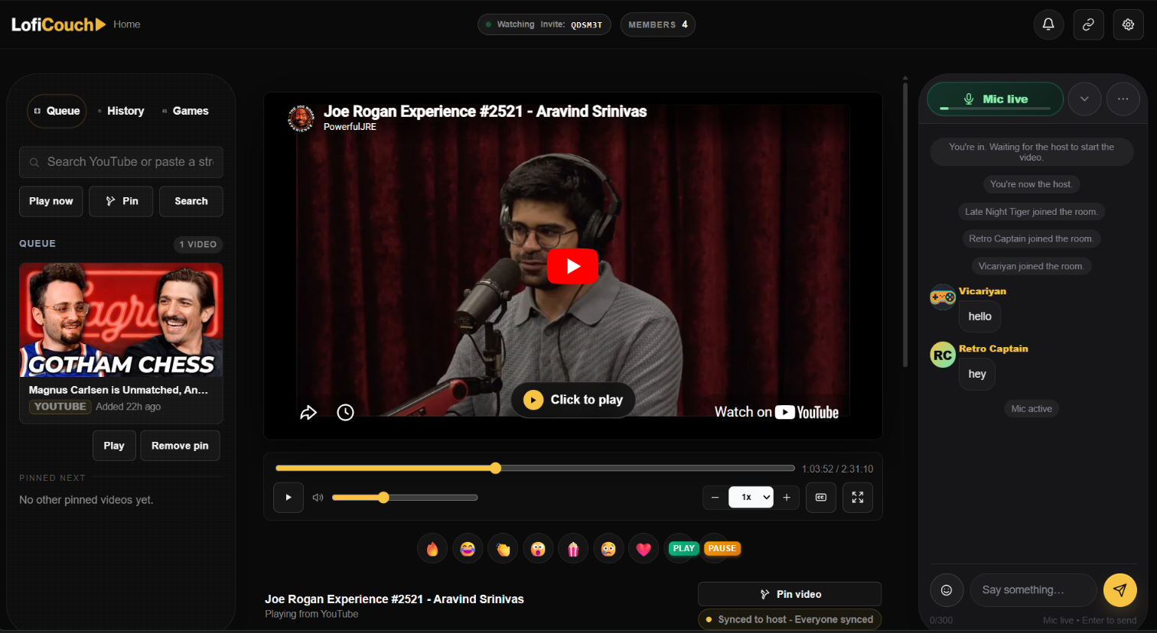Toggle the Mic live button
Image resolution: width=1157 pixels, height=633 pixels.
(x=995, y=99)
